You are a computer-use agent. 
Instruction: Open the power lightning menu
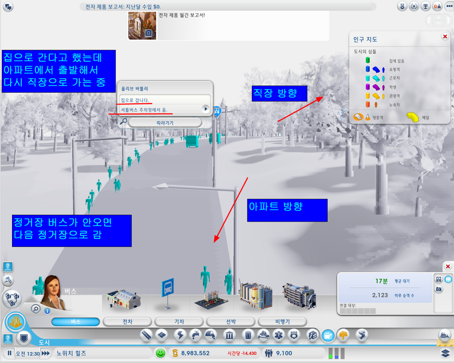click(x=180, y=335)
